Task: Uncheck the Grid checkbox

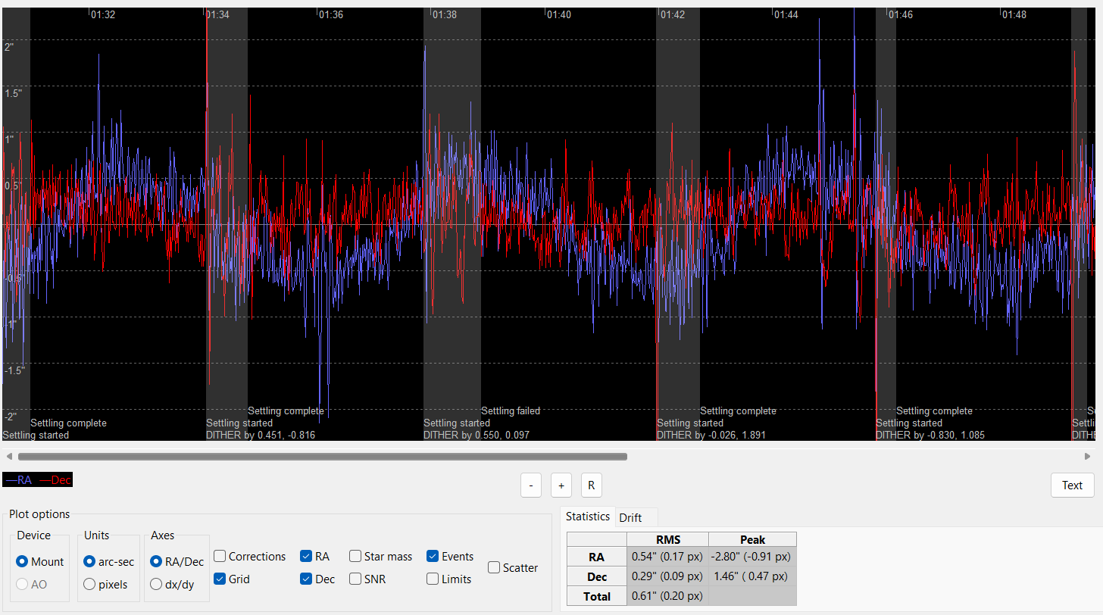Action: (x=220, y=579)
